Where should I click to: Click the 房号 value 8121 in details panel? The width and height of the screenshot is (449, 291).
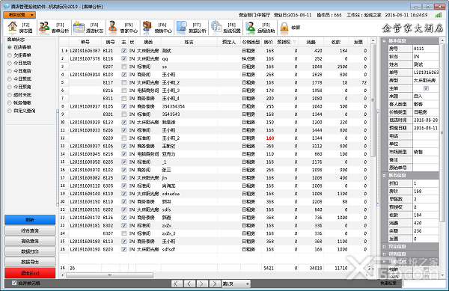click(426, 49)
